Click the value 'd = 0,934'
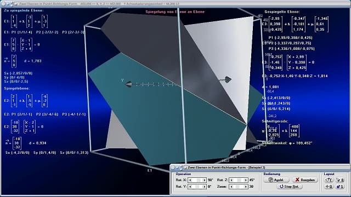Viewport: 351px width, 197px height. coord(38,143)
